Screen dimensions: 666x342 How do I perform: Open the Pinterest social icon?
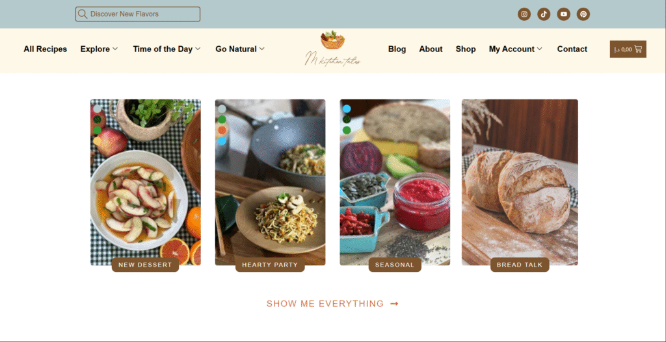coord(583,14)
